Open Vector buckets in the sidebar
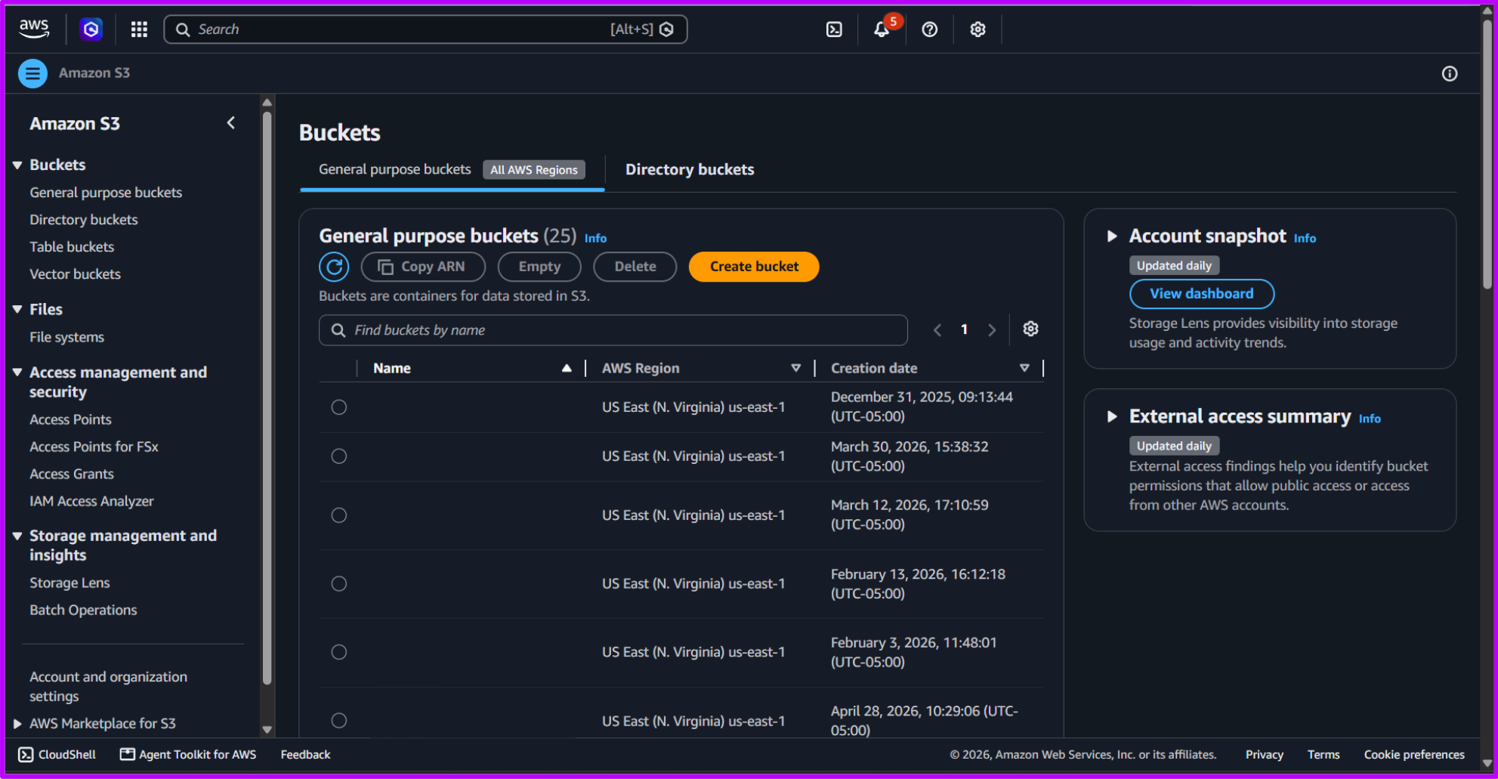The image size is (1498, 779). (75, 274)
